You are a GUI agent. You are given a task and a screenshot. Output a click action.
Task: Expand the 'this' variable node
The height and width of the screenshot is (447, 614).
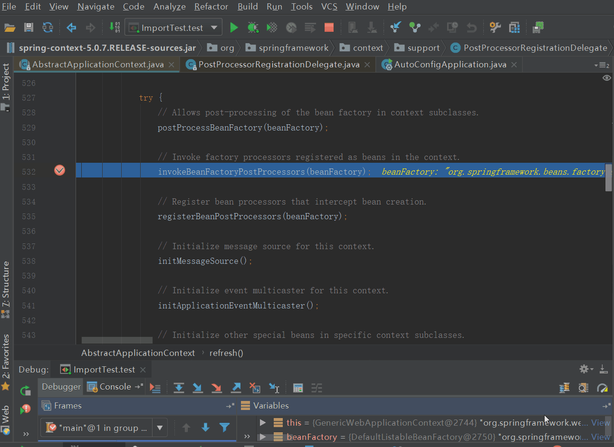[x=263, y=422]
